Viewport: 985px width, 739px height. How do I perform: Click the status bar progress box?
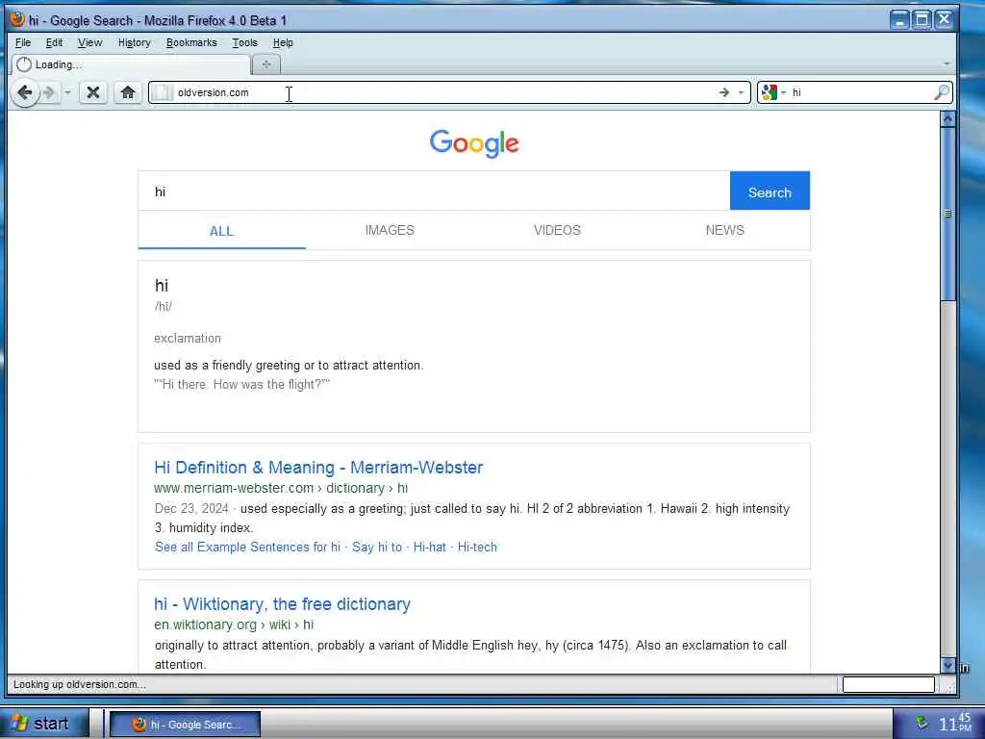(888, 684)
